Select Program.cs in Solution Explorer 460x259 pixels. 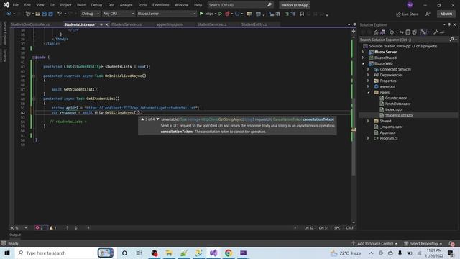pos(389,138)
